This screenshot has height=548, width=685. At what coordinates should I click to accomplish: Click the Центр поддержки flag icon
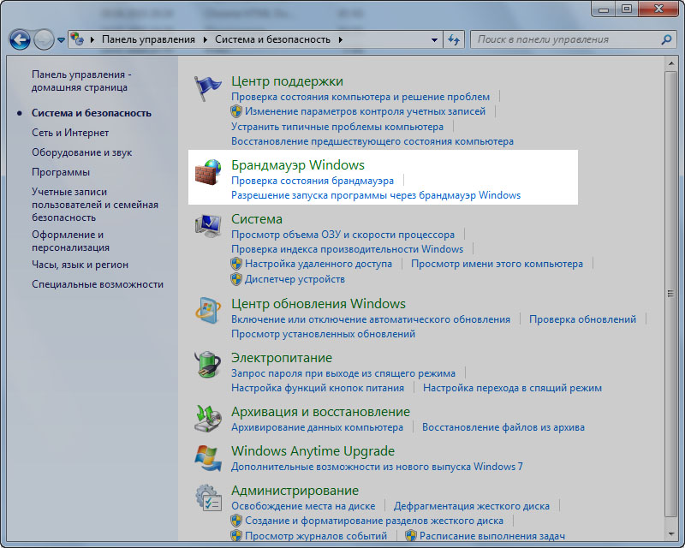pyautogui.click(x=207, y=88)
